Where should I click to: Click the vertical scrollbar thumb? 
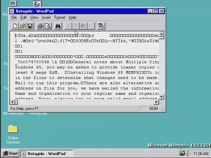click(161, 38)
